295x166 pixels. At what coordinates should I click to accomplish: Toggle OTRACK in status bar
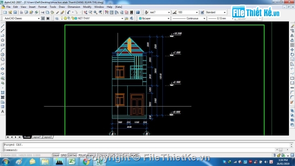[x=103, y=155]
